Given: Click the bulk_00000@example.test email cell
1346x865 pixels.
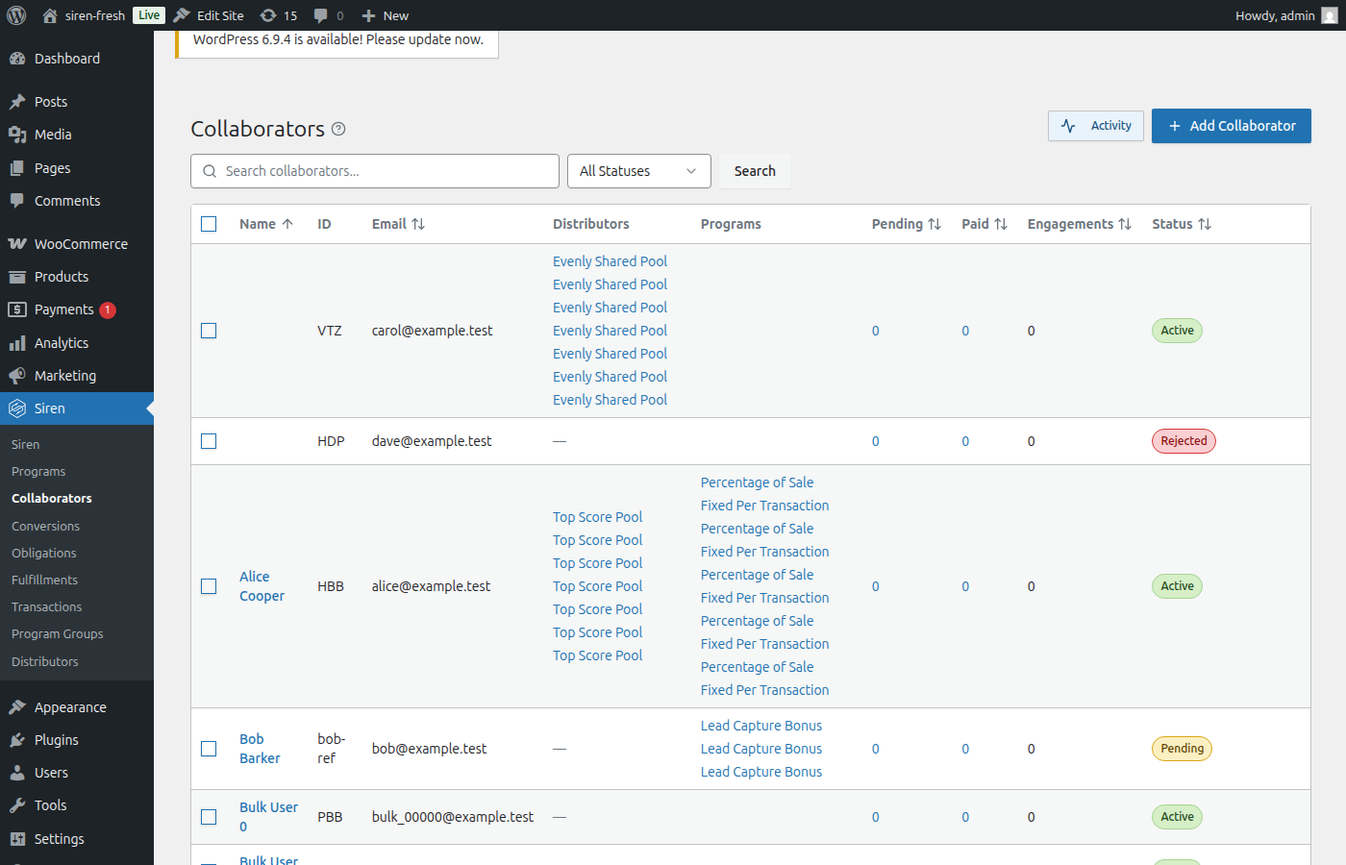Looking at the screenshot, I should 453,817.
